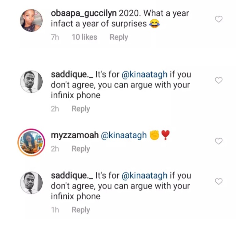The image size is (246, 226).
Task: Tap the heart on myzzamoah's comment
Action: tap(219, 141)
